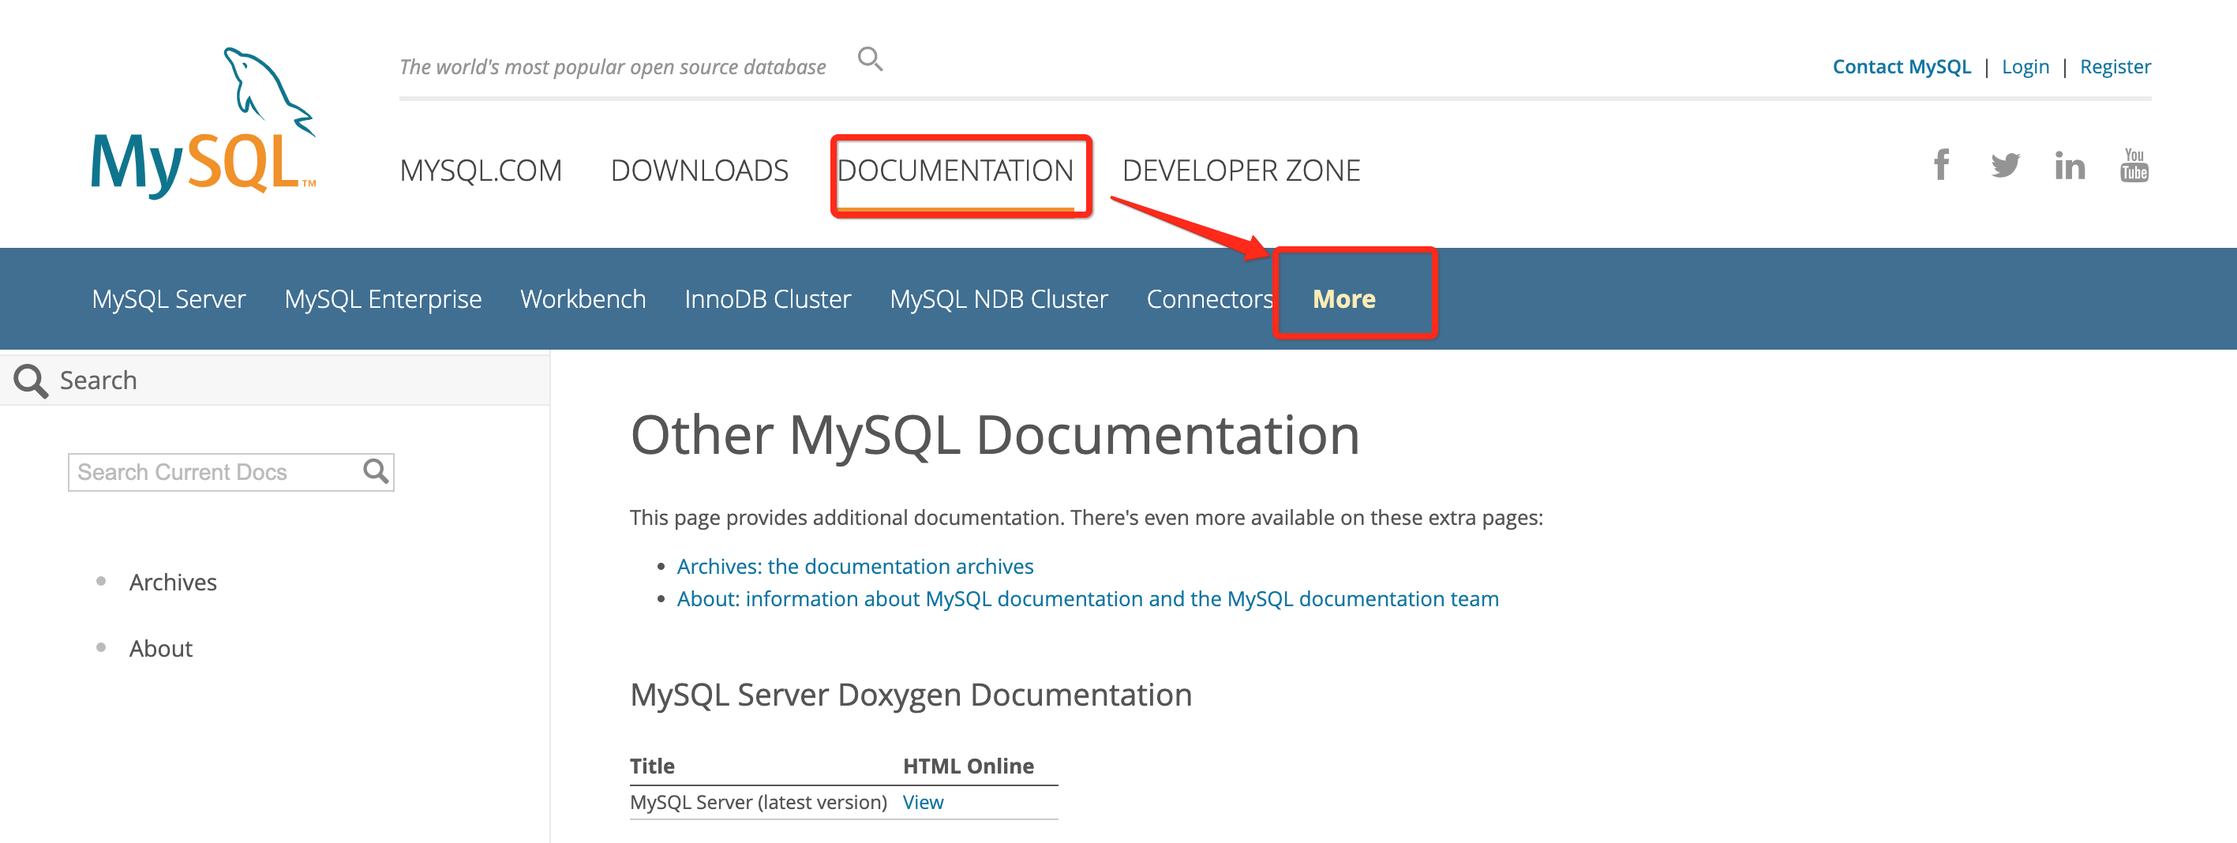The image size is (2237, 843).
Task: View MySQL Server latest version documentation
Action: 922,802
